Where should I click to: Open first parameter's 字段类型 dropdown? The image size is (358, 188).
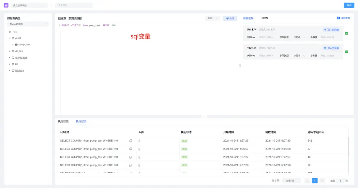point(299,37)
